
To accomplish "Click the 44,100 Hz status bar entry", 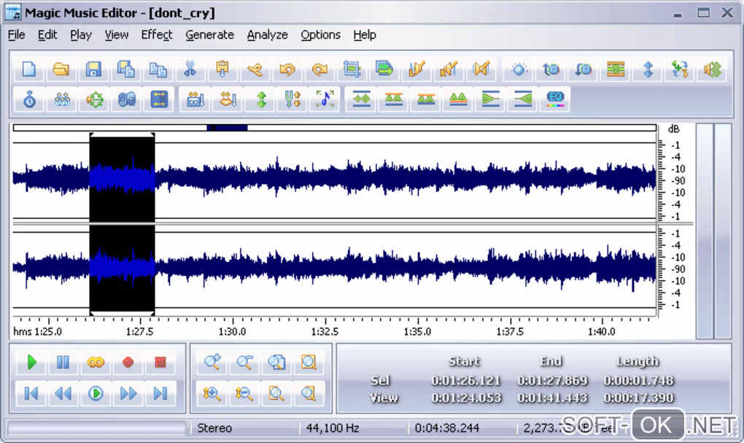I will coord(332,428).
